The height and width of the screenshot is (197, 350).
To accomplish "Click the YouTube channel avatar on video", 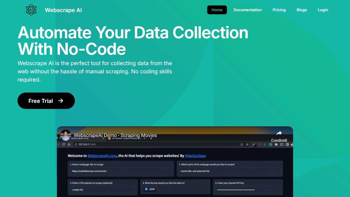I will 66,135.
